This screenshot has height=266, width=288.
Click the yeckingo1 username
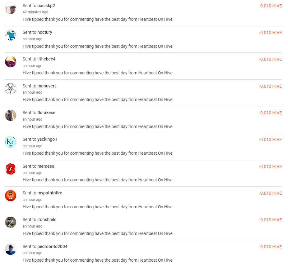[x=47, y=139]
